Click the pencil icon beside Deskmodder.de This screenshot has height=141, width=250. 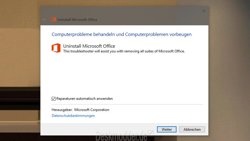(151, 133)
